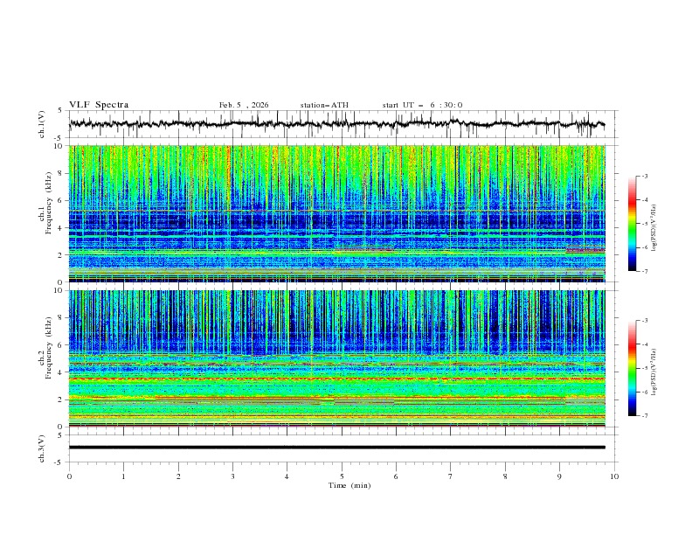Click the upper color scale bar

pos(632,224)
